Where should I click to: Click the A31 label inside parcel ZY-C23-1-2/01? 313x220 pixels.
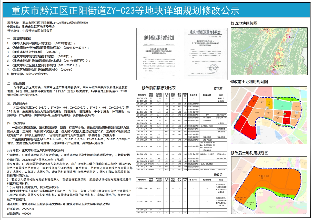[x=262, y=178]
